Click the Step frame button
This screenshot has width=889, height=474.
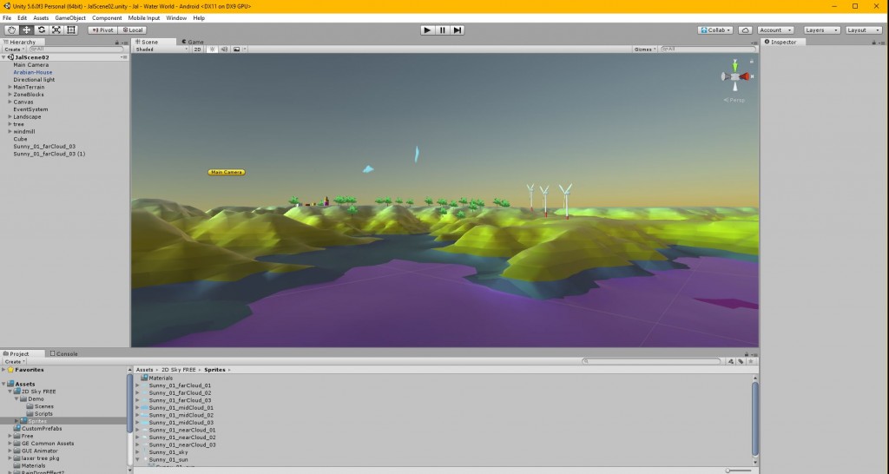point(458,30)
